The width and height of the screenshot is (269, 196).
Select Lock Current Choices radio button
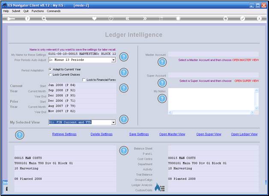[50, 74]
